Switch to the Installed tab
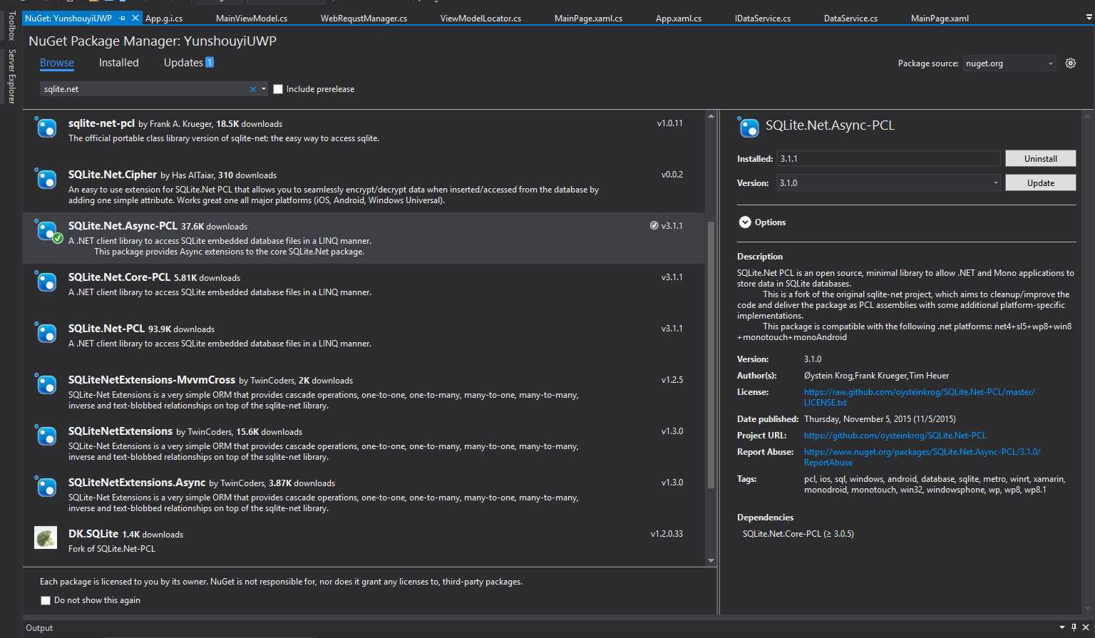1095x638 pixels. pos(119,63)
